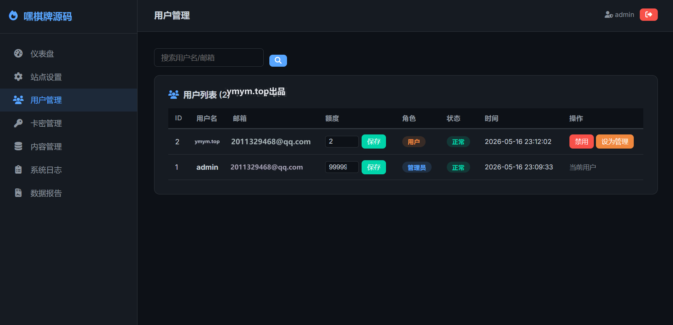Click email in ymym.top row
Screen dimensions: 673x325
[x=271, y=142]
